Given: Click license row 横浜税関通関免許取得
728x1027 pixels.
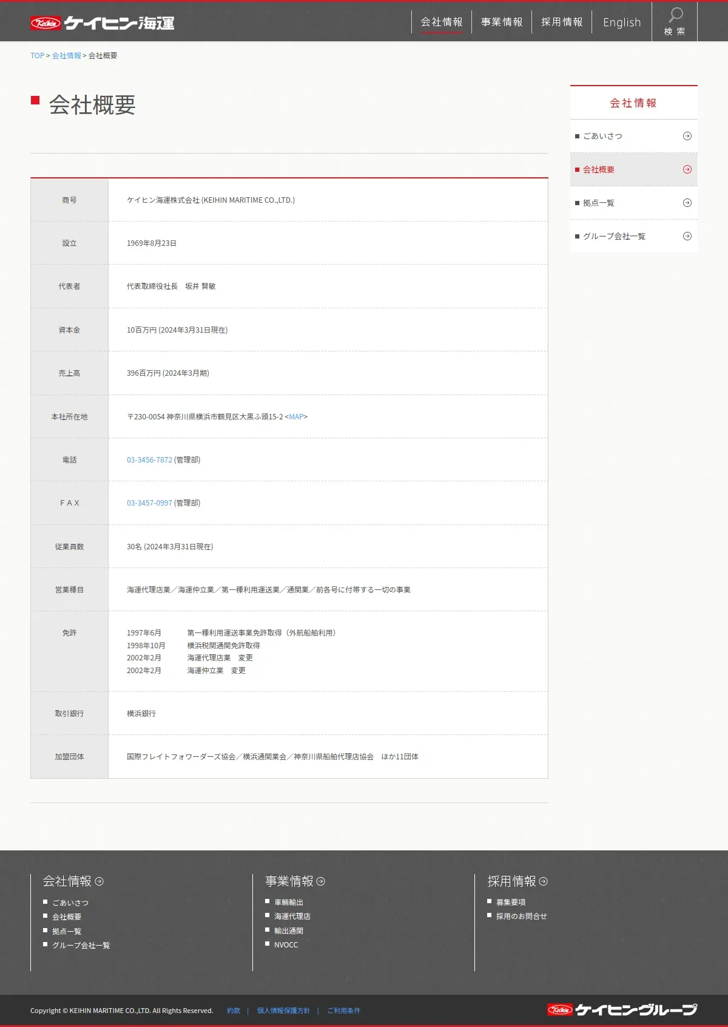Looking at the screenshot, I should (x=224, y=645).
